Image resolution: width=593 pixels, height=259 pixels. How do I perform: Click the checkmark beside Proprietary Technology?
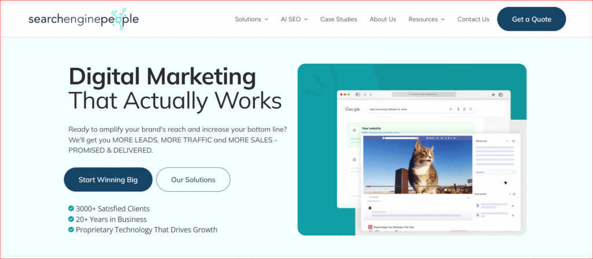pyautogui.click(x=71, y=230)
